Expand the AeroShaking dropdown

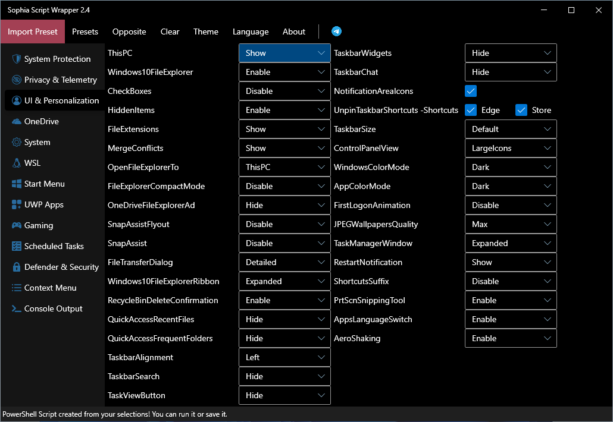pyautogui.click(x=511, y=338)
